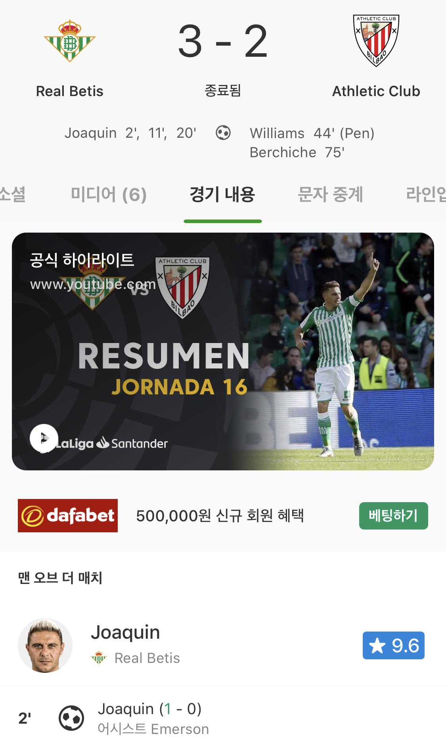
Task: Play the official highlights video
Action: point(44,438)
